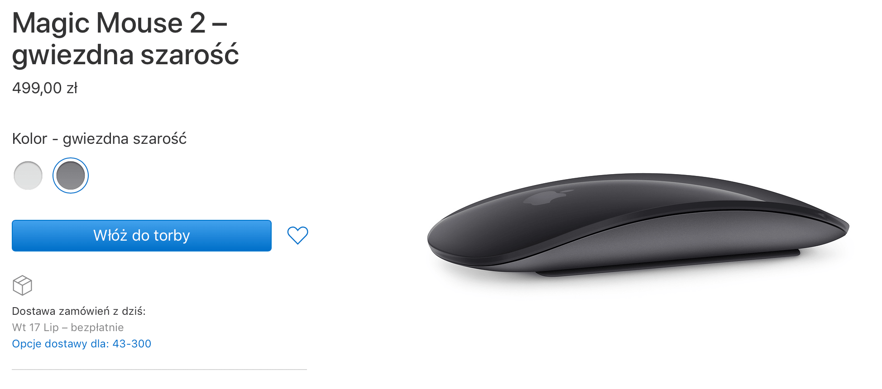Save product with the heart favorites icon

pos(297,235)
